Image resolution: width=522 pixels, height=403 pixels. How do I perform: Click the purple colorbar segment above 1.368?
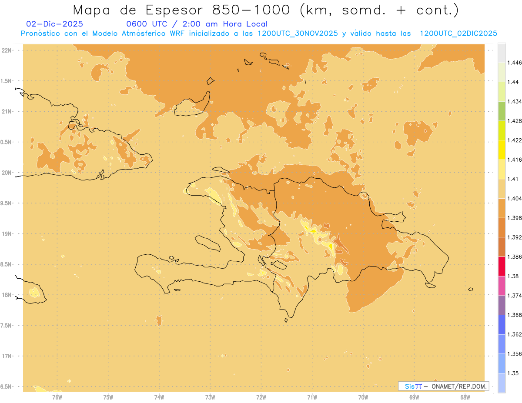502,305
